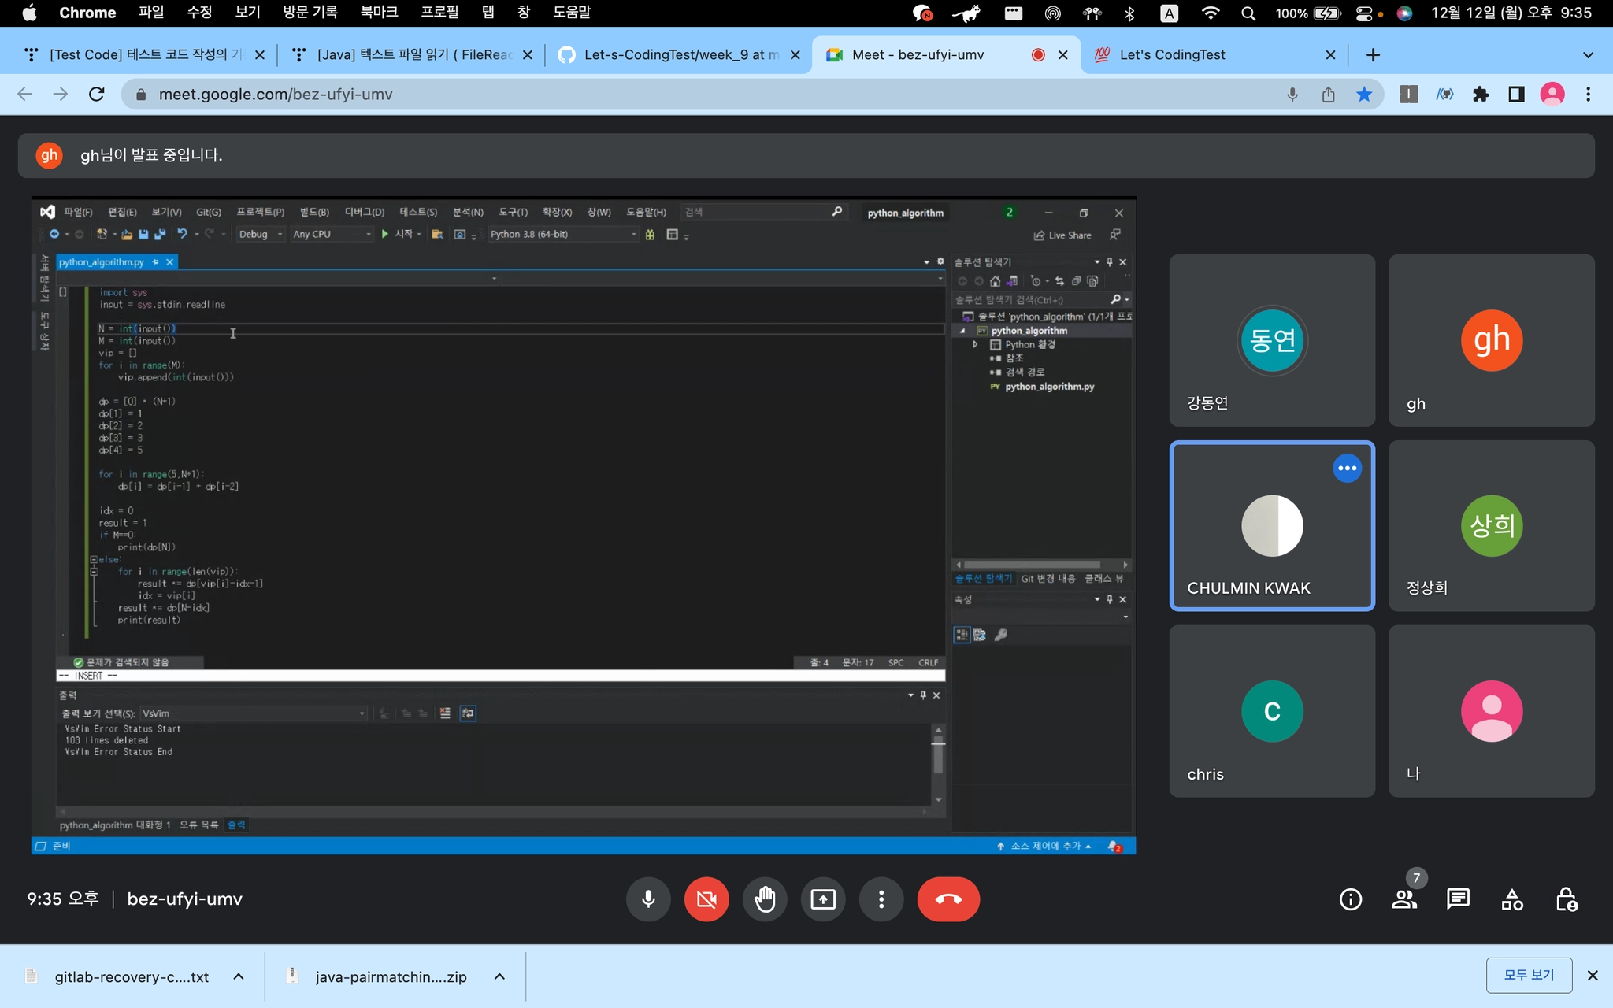Click the Present now screen-share icon
Viewport: 1613px width, 1008px height.
(823, 899)
